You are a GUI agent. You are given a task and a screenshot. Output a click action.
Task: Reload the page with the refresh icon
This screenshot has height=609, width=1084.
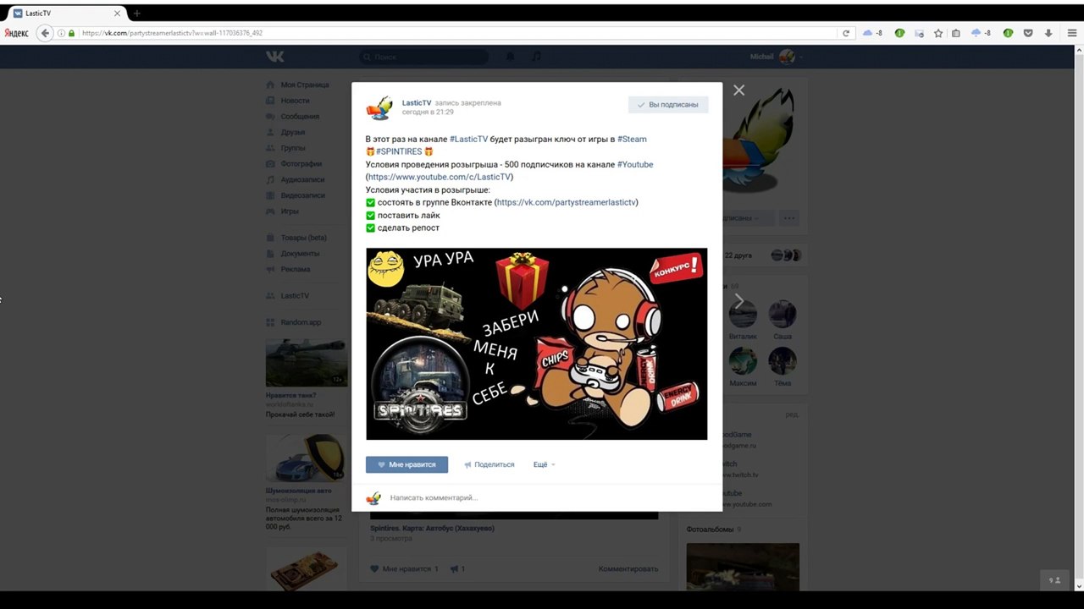pyautogui.click(x=845, y=33)
